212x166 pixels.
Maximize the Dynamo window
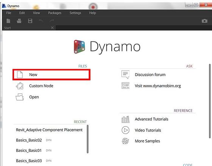pos(196,5)
